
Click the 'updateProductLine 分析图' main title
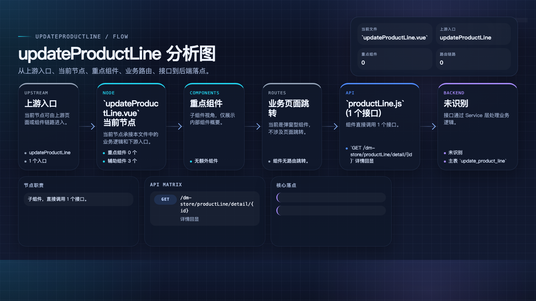(117, 54)
